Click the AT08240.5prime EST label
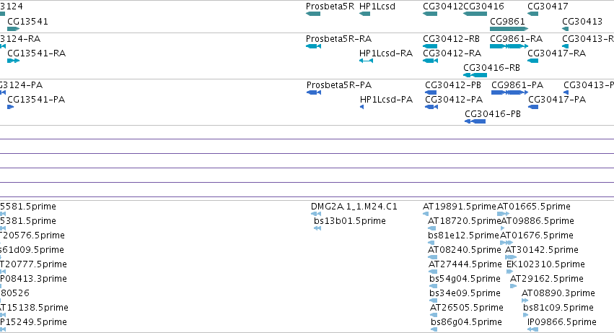Screen dimensions: 614x333 tap(465, 250)
